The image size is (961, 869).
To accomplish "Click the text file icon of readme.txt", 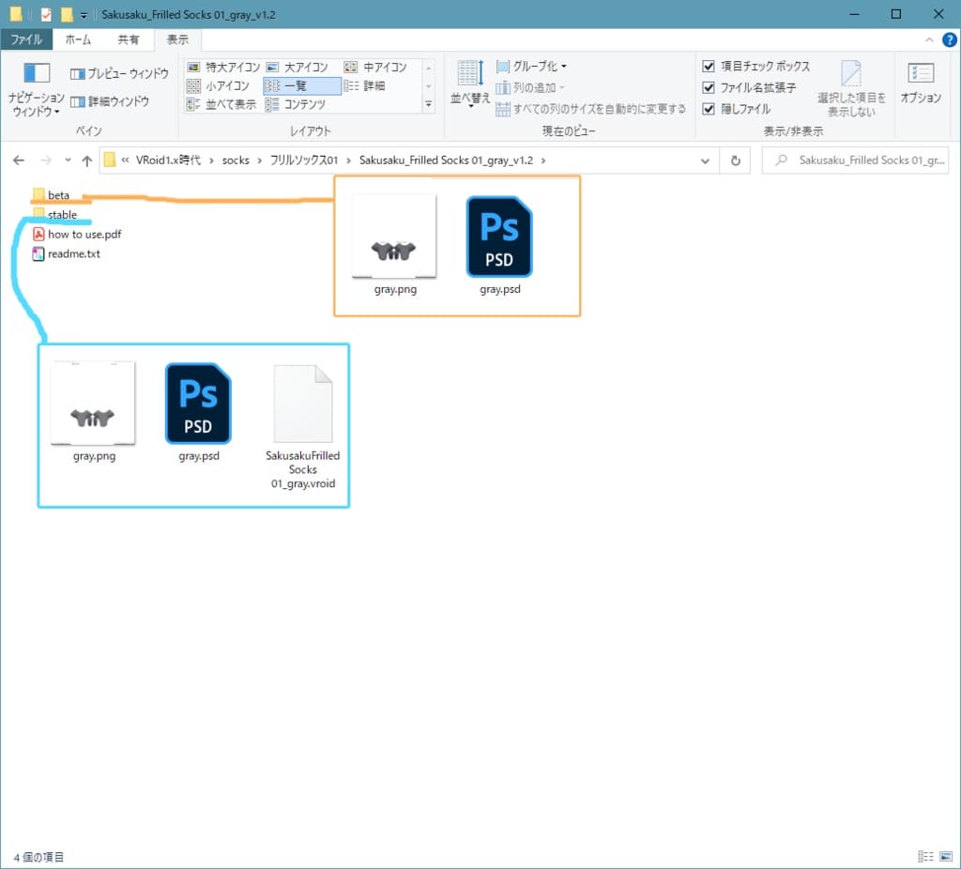I will pos(38,253).
